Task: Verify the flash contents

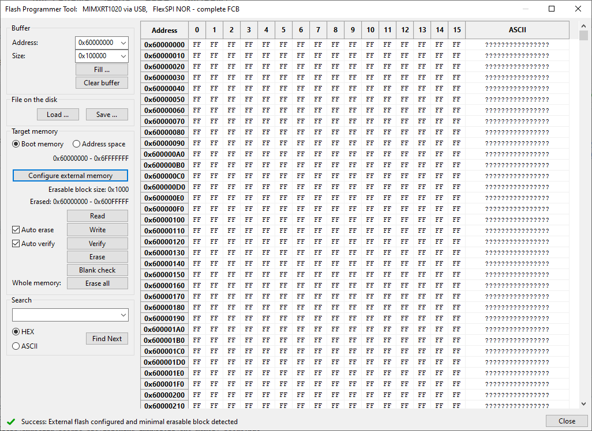Action: pyautogui.click(x=97, y=243)
